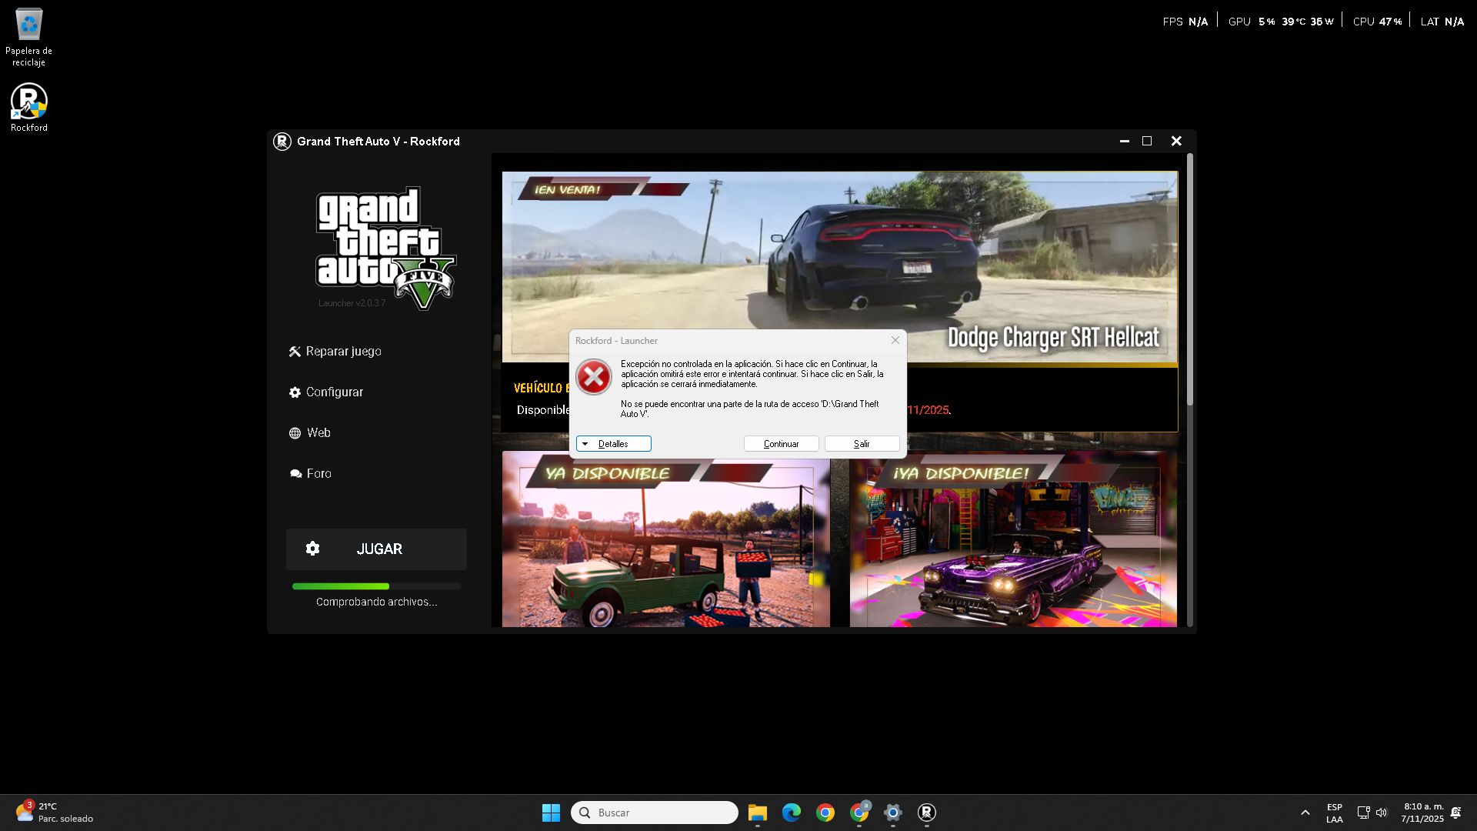This screenshot has height=831, width=1477.
Task: Click the Rockford launcher icon in taskbar
Action: pyautogui.click(x=926, y=813)
